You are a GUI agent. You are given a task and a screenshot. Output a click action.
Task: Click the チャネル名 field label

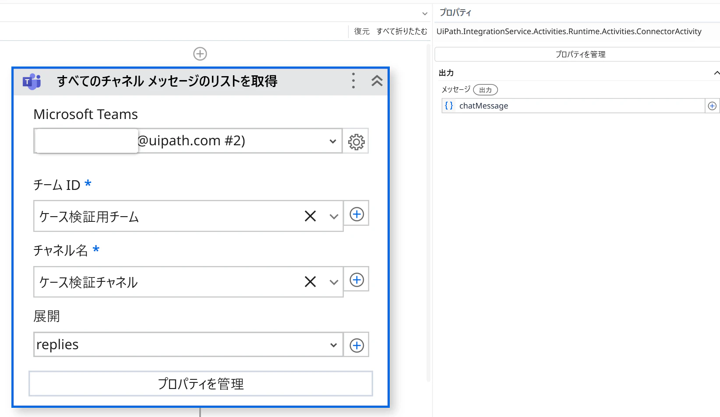(60, 251)
